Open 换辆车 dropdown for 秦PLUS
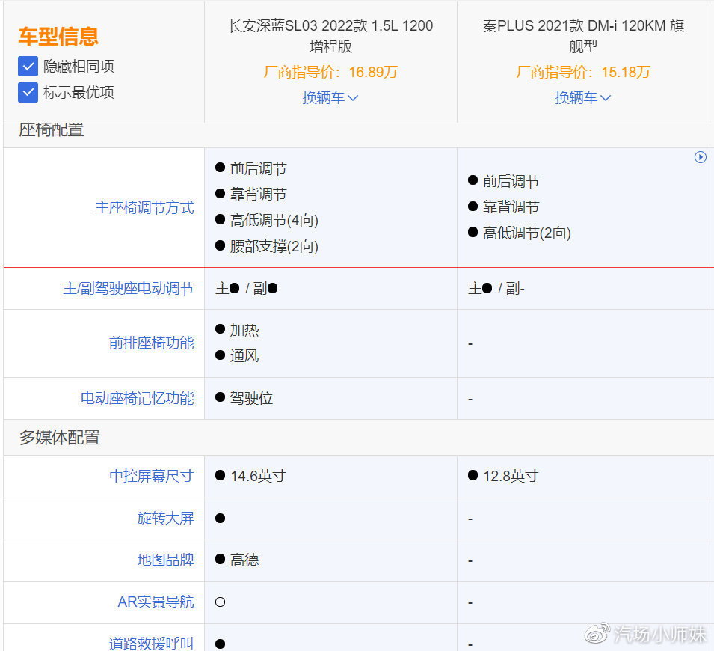The image size is (714, 651). (583, 97)
